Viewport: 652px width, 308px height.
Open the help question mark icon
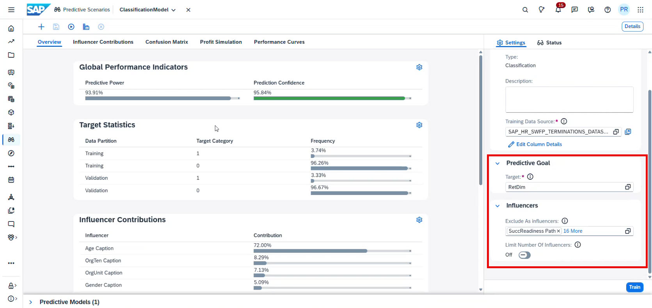608,10
